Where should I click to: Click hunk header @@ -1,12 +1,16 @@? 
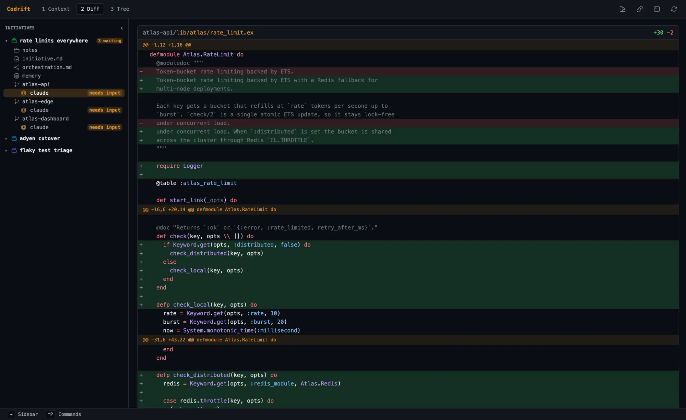pyautogui.click(x=408, y=45)
